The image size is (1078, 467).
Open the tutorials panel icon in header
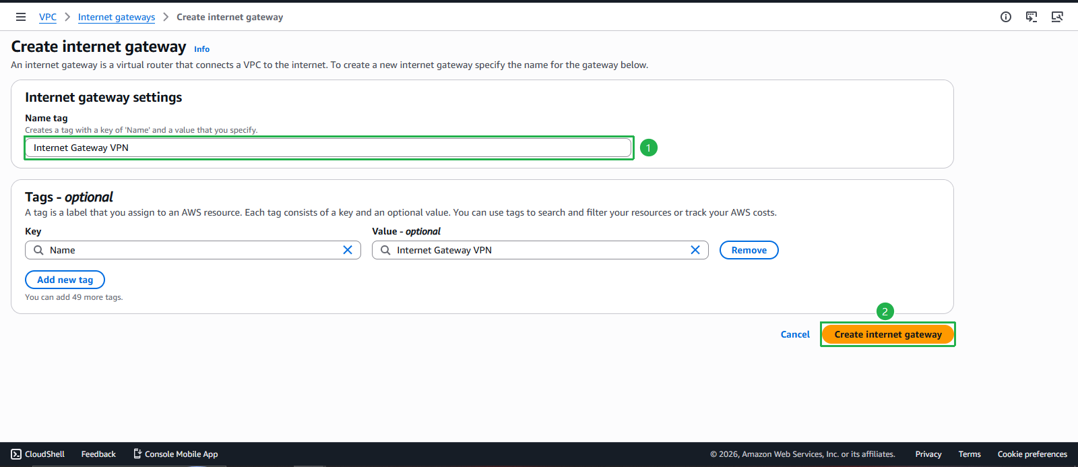coord(1032,17)
